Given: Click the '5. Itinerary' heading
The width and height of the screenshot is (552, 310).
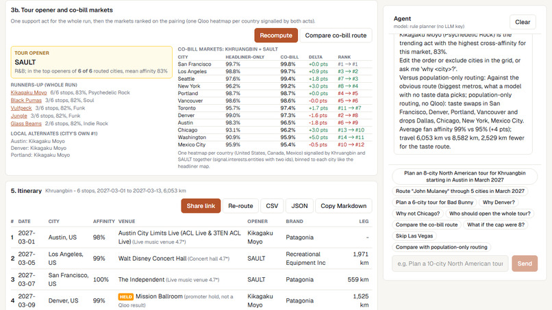Looking at the screenshot, I should click(x=26, y=191).
